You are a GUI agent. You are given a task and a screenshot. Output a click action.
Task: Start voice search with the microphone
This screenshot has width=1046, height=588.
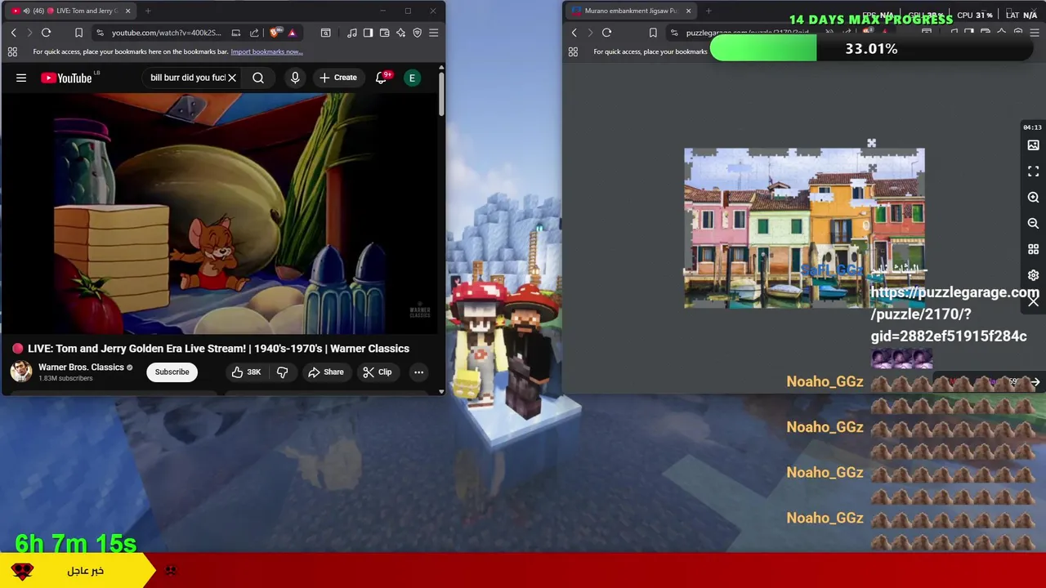point(295,78)
